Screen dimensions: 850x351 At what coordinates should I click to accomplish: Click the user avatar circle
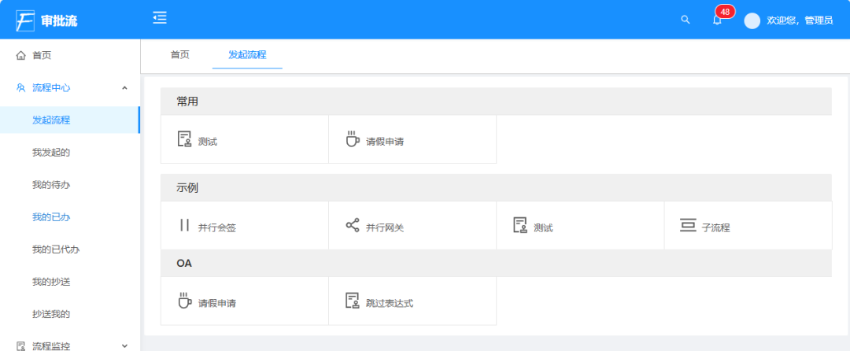click(x=752, y=20)
